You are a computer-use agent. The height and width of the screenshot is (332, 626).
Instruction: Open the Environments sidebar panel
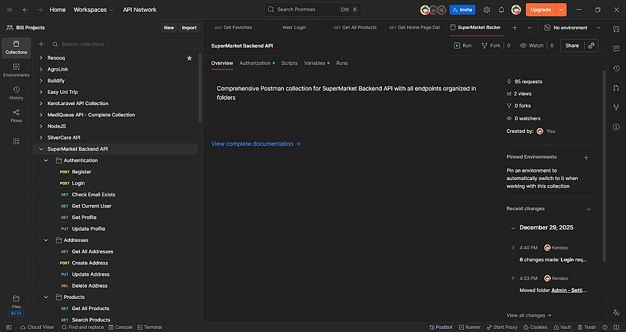(x=16, y=70)
